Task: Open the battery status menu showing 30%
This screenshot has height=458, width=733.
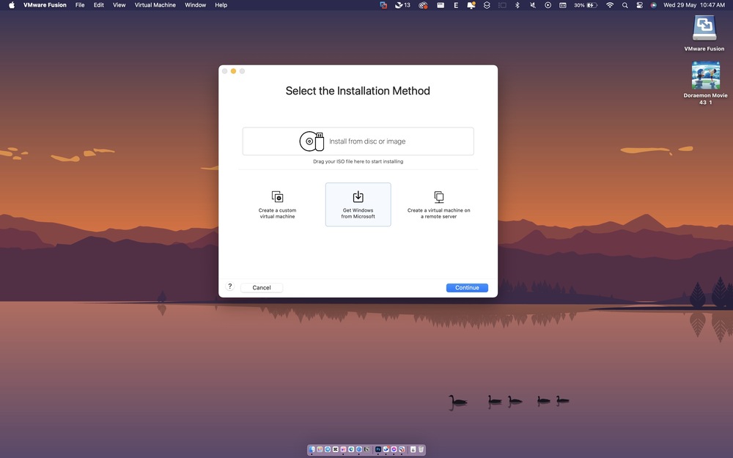Action: pyautogui.click(x=586, y=5)
